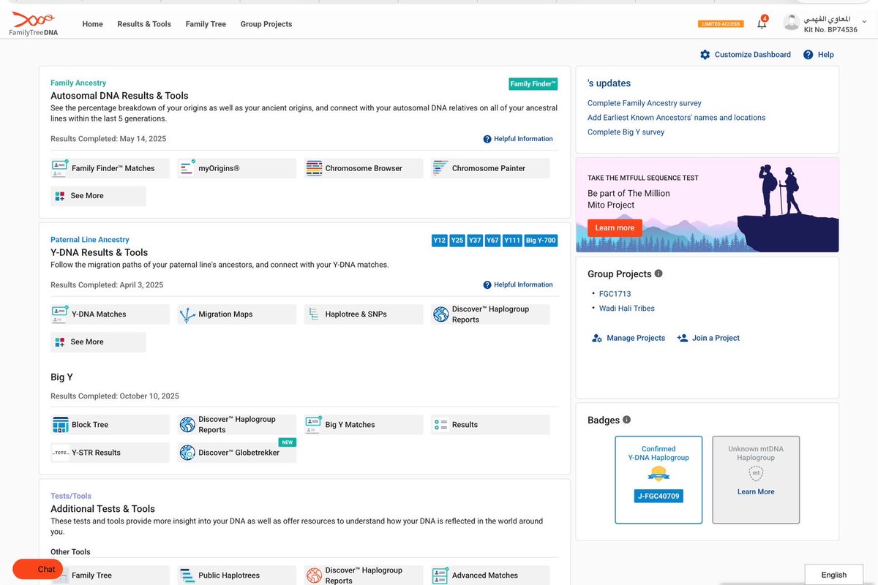Open Family Tree tool tile
Viewport: 878px width, 585px height.
click(110, 575)
